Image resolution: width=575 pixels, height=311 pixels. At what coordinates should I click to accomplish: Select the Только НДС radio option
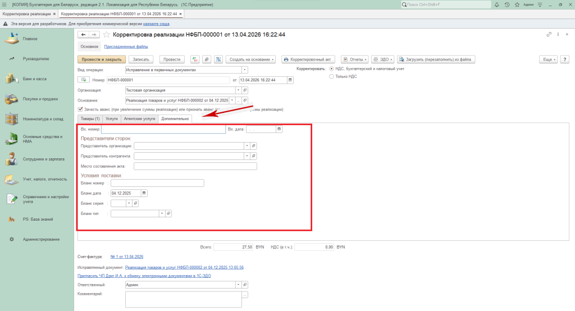pos(331,76)
